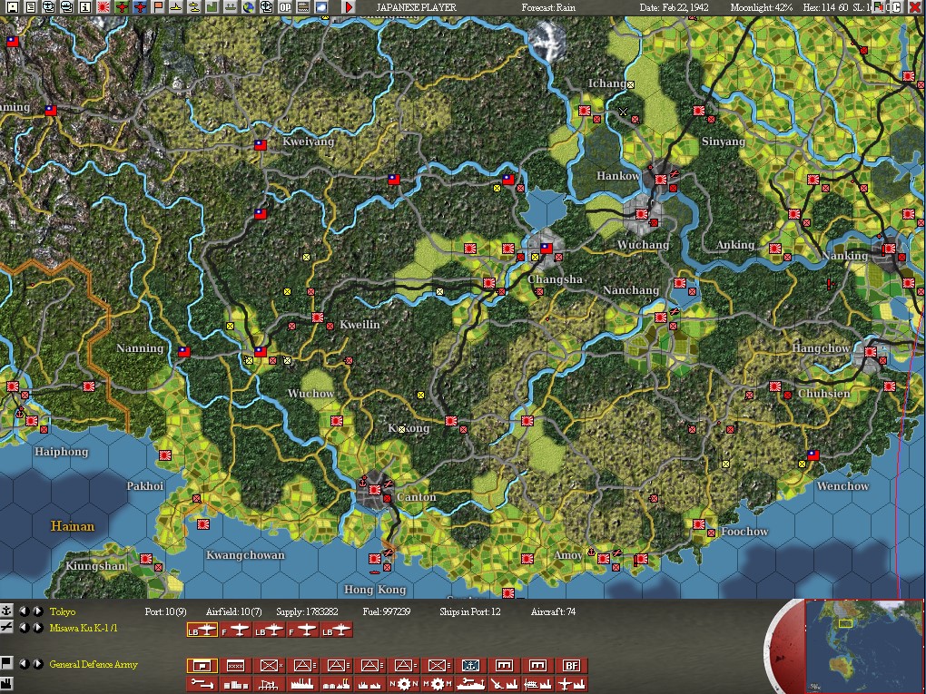This screenshot has width=926, height=694.
Task: Toggle the rising sun flag icon
Action: click(103, 7)
